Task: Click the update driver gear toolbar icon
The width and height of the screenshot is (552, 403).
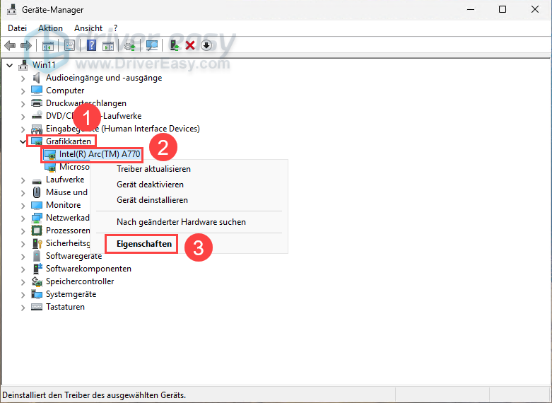Action: coord(130,45)
